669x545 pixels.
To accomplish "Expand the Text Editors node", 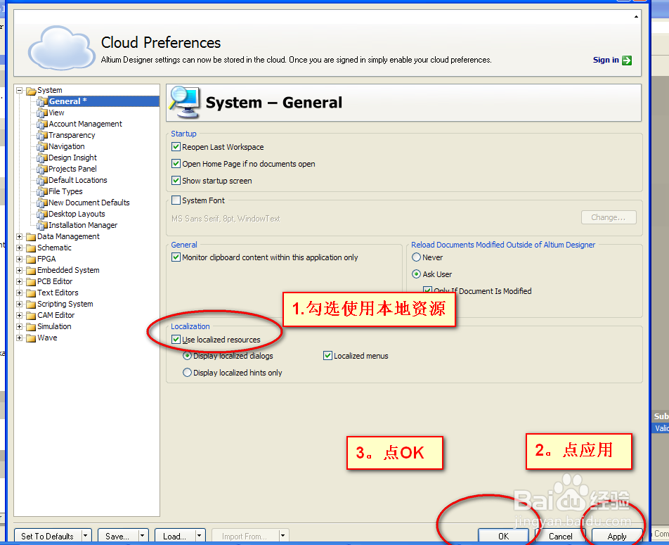I will (19, 293).
